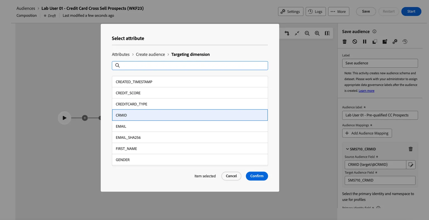
Task: Start the composition
Action: click(411, 11)
